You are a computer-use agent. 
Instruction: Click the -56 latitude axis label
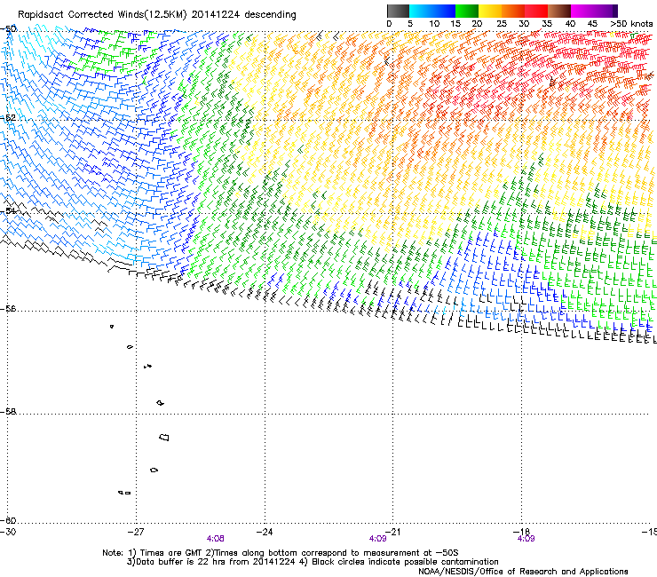point(8,309)
